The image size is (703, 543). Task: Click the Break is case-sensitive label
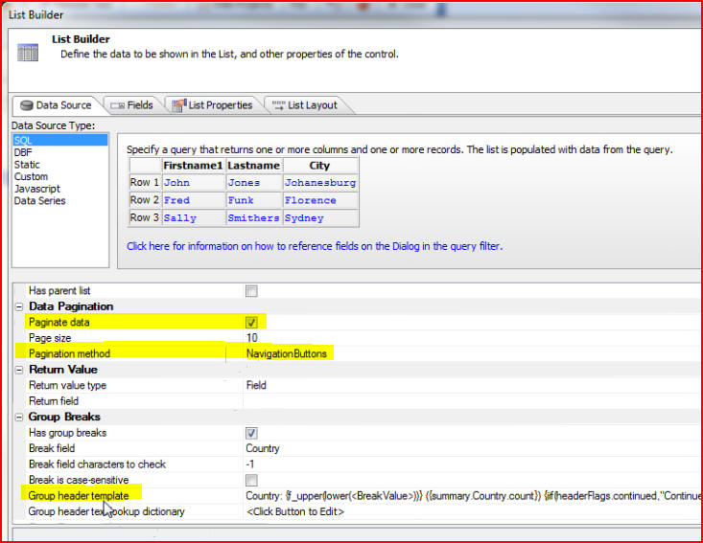click(79, 481)
